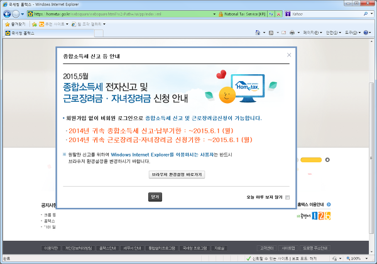Viewport: 377px width, 264px height.
Task: Click the Add to Favorites bar star icon
Action: point(35,24)
